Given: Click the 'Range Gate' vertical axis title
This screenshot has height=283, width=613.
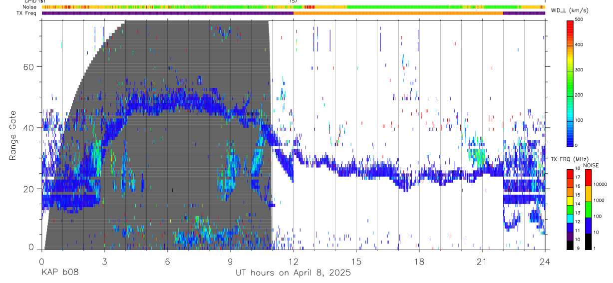Looking at the screenshot, I should tap(13, 136).
